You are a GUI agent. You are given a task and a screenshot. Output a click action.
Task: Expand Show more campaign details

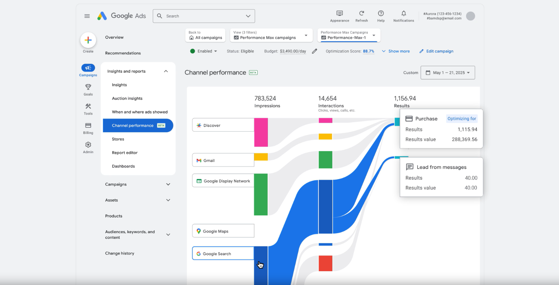[x=395, y=51]
